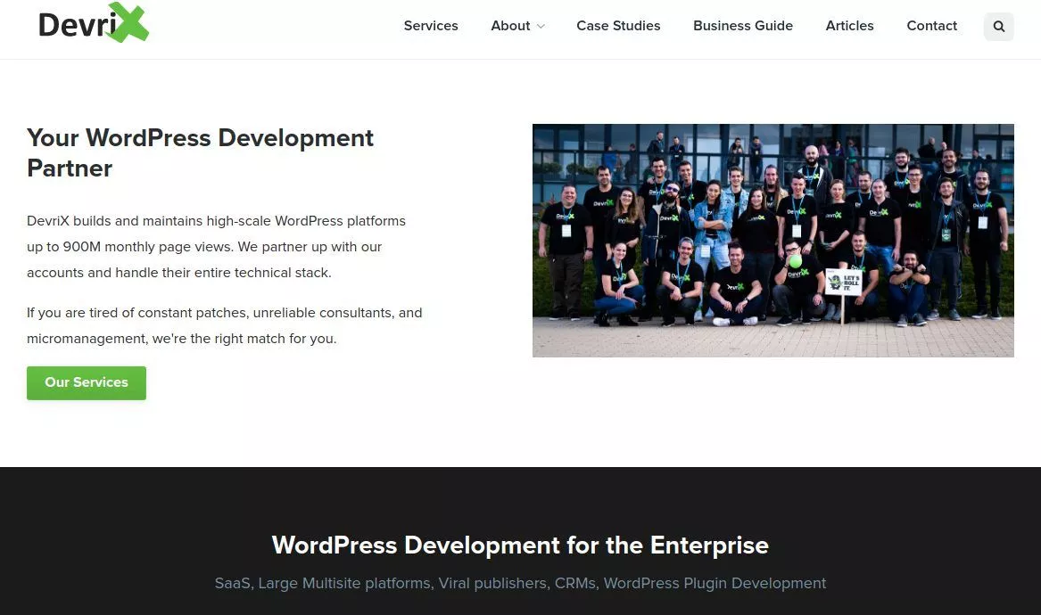This screenshot has height=615, width=1041.
Task: Click the DevriX team group photo
Action: (772, 240)
